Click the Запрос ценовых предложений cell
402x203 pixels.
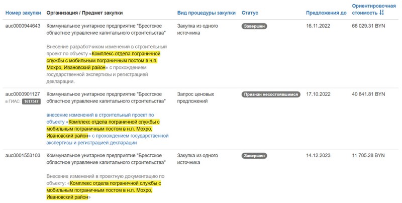coord(196,97)
